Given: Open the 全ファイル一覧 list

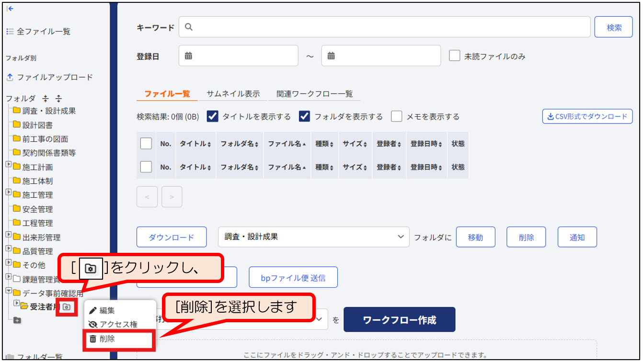Looking at the screenshot, I should [x=38, y=32].
